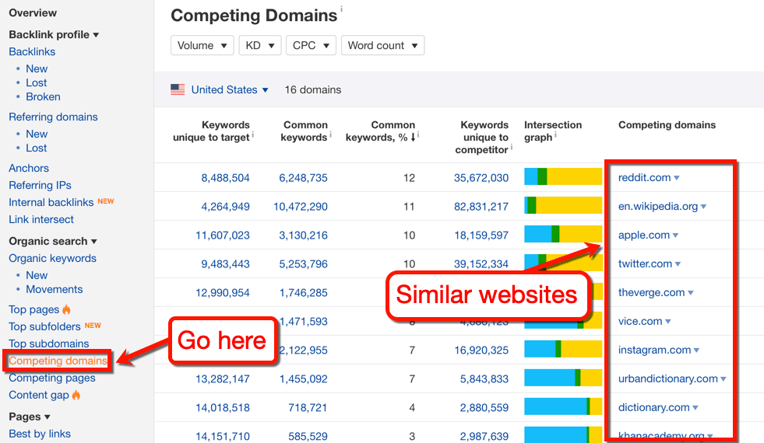
Task: Open Best by links report
Action: pyautogui.click(x=40, y=434)
